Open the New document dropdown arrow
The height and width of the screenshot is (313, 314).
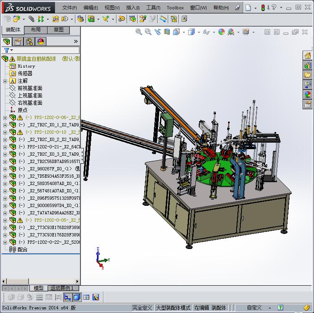tap(255, 8)
